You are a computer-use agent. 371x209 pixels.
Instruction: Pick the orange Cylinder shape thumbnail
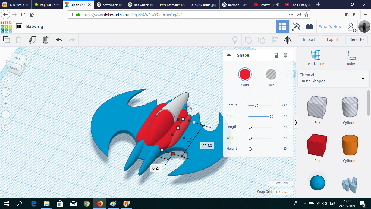click(x=350, y=145)
